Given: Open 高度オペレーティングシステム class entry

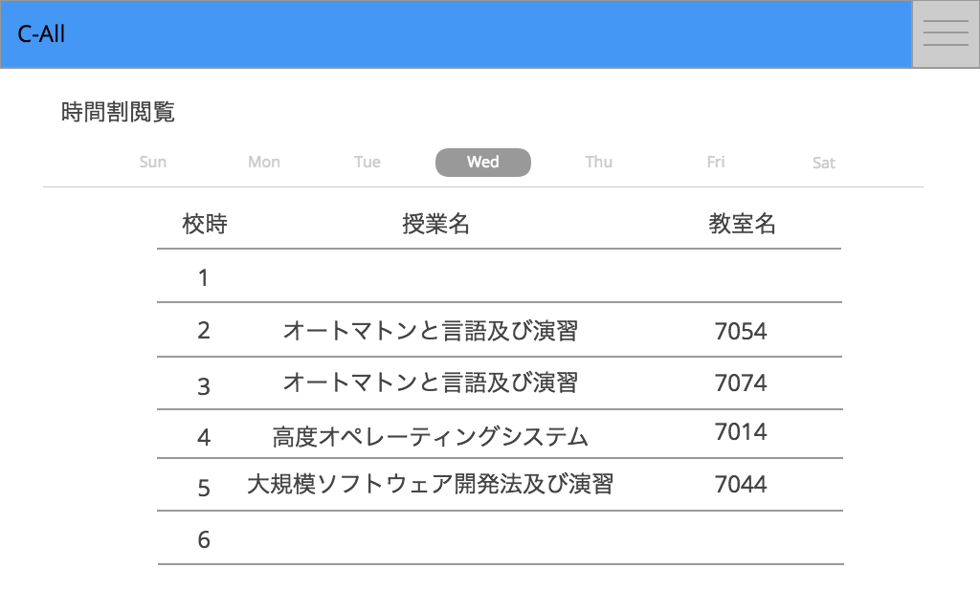Looking at the screenshot, I should (x=431, y=437).
